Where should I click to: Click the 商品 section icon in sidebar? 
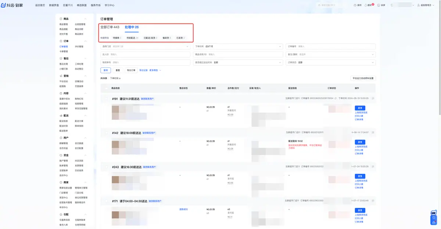[61, 19]
